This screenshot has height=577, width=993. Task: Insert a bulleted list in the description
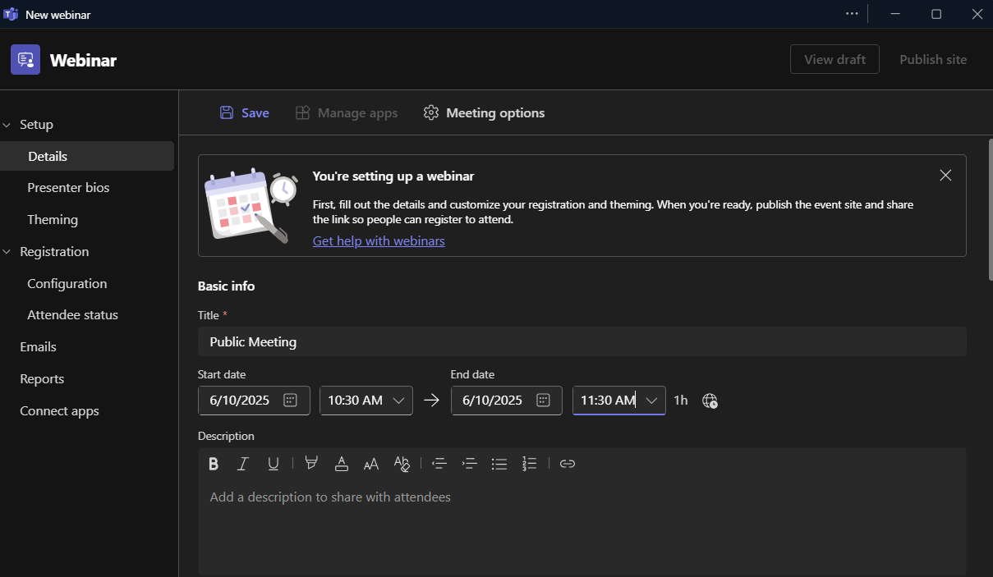[499, 464]
